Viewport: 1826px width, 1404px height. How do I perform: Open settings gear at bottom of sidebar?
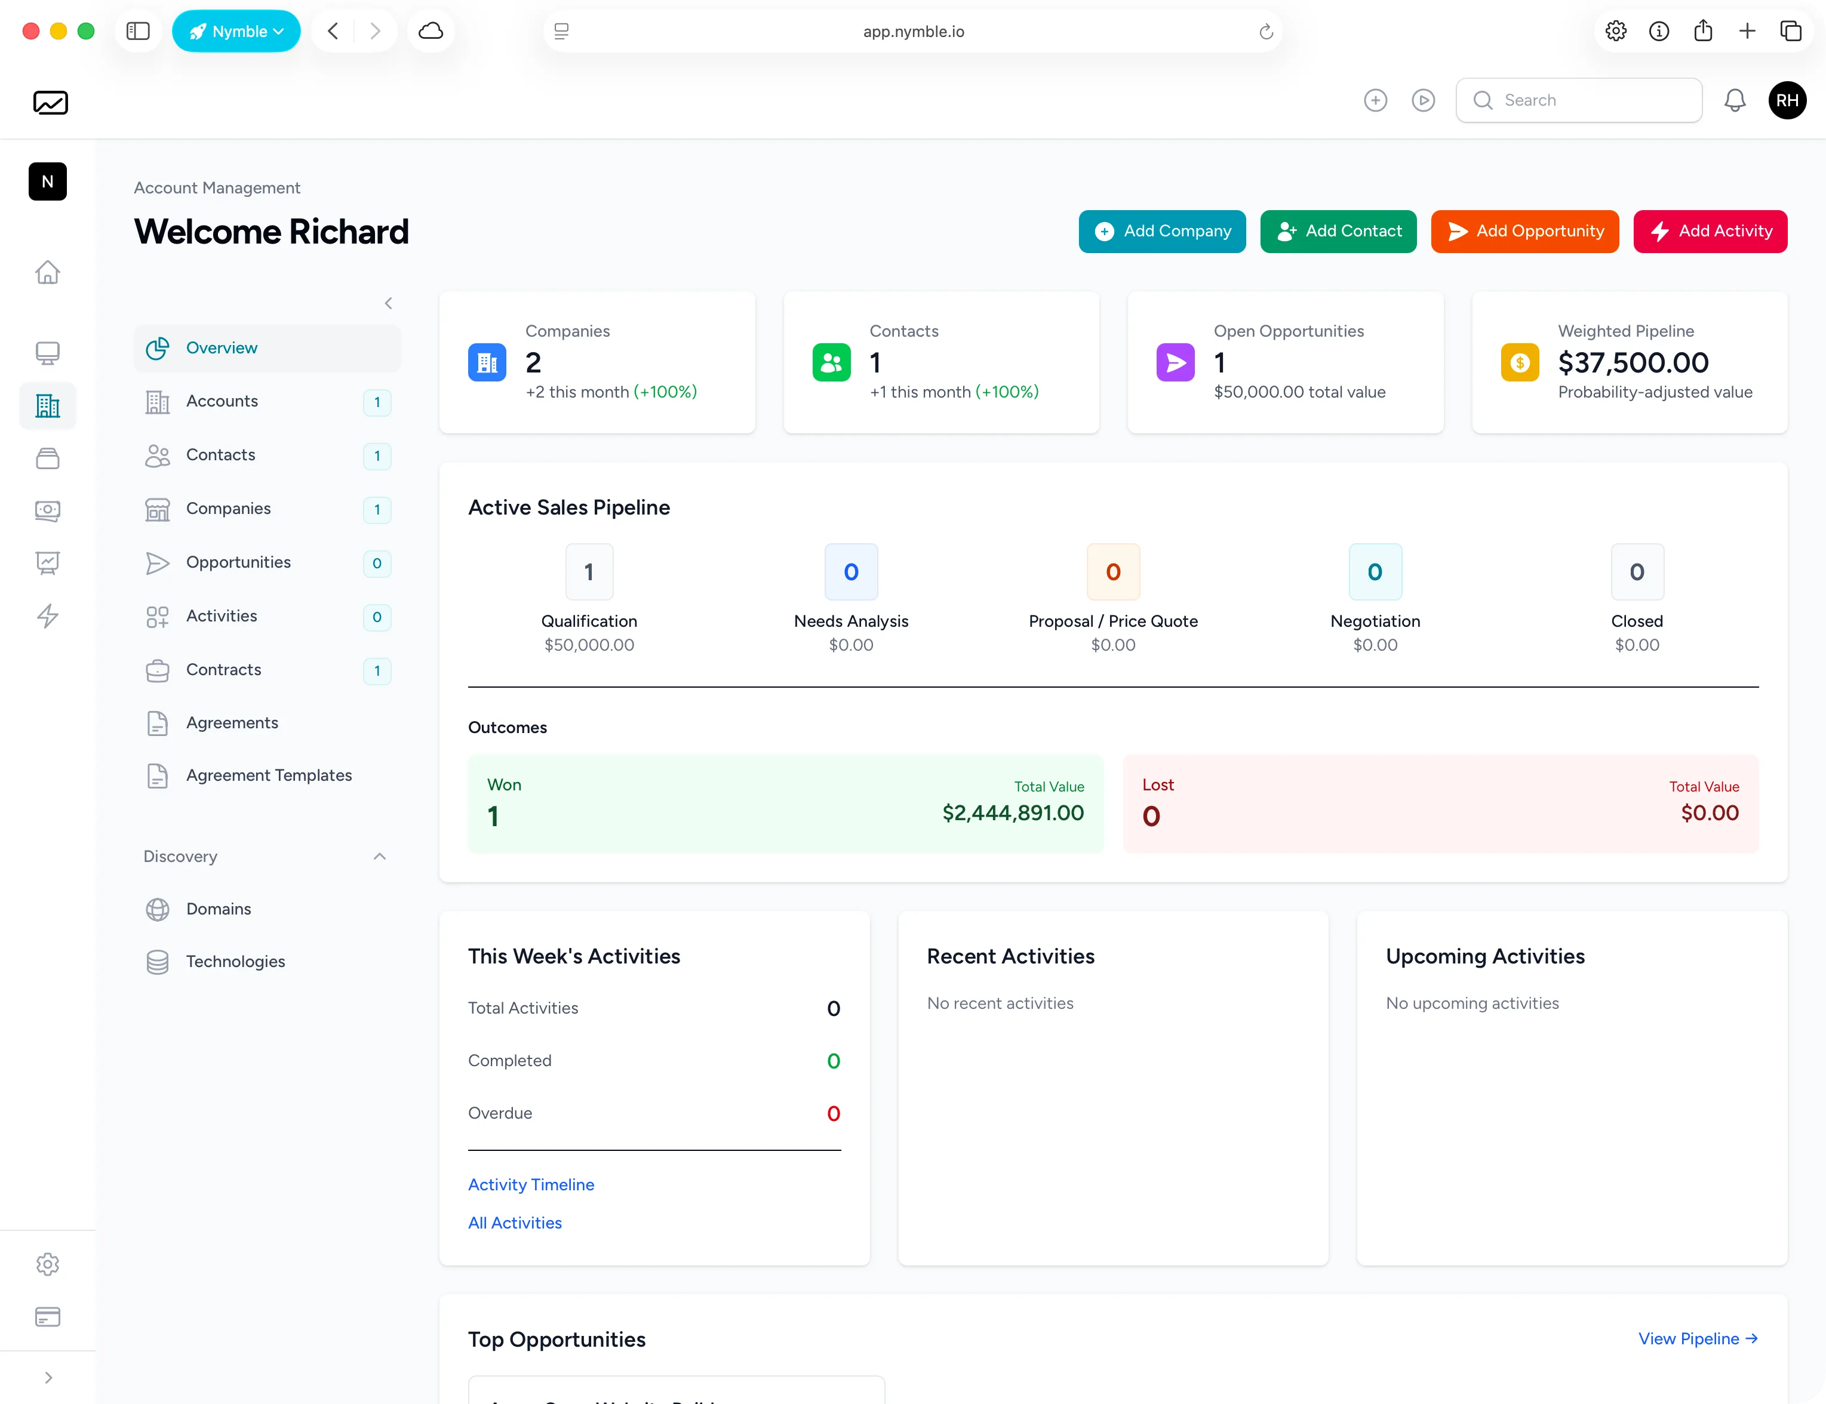(48, 1264)
